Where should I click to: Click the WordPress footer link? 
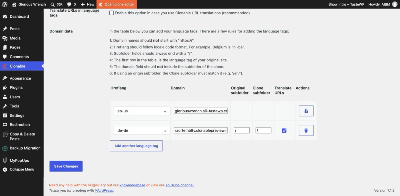click(104, 190)
